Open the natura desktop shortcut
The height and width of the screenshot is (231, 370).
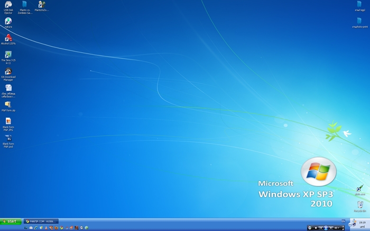pos(8,23)
